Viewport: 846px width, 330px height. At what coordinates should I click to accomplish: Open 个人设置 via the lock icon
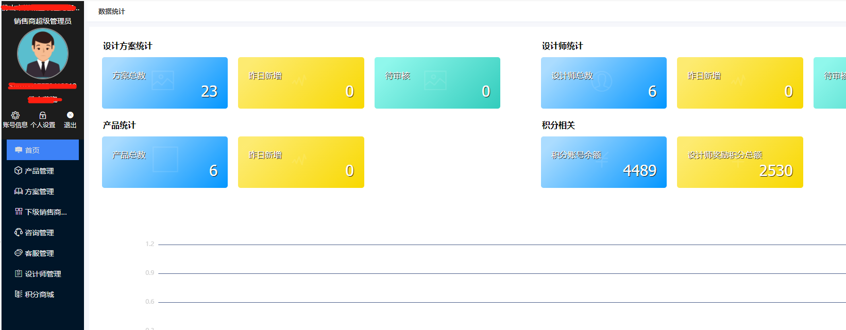coord(43,115)
